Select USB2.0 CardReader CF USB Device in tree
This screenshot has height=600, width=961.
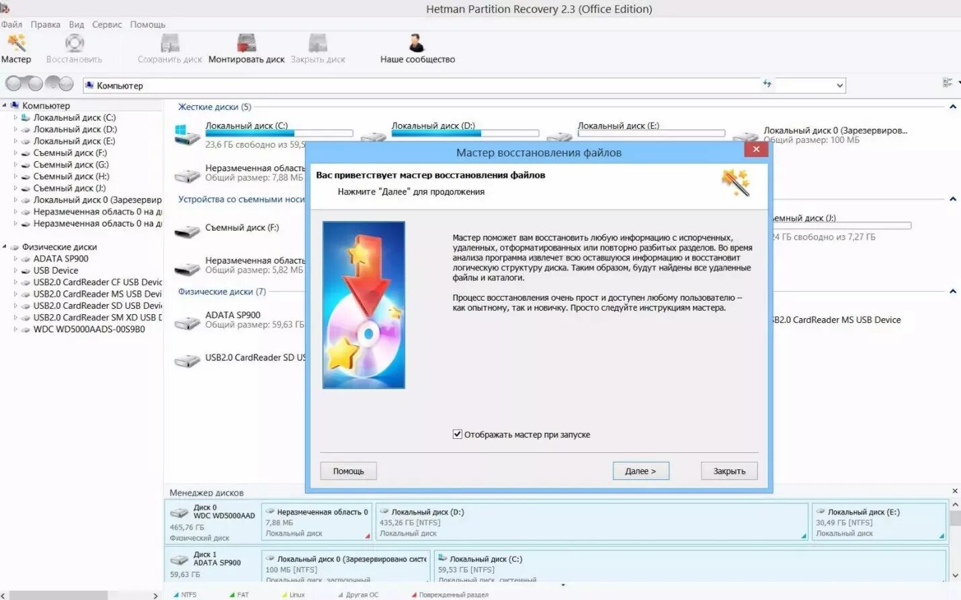97,282
